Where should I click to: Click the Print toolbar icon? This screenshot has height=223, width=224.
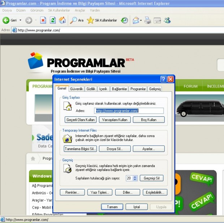pos(147,20)
